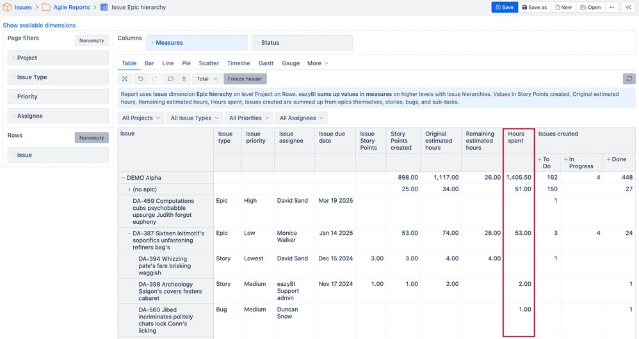Open the All Assignees filter dropdown
The image size is (639, 339).
301,118
